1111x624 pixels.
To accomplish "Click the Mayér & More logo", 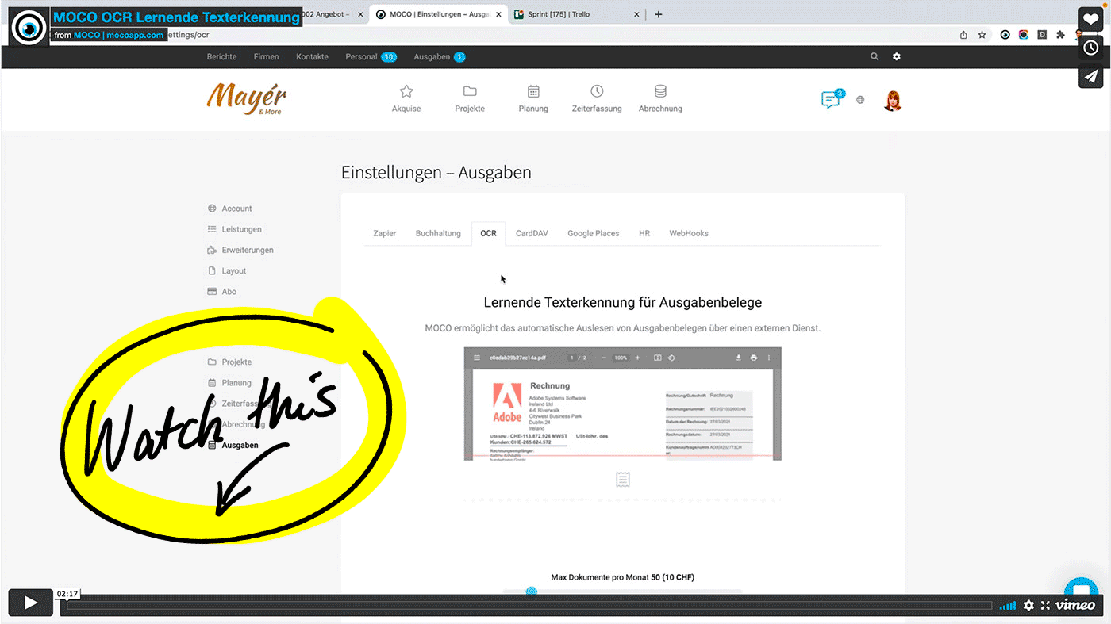I will point(247,99).
